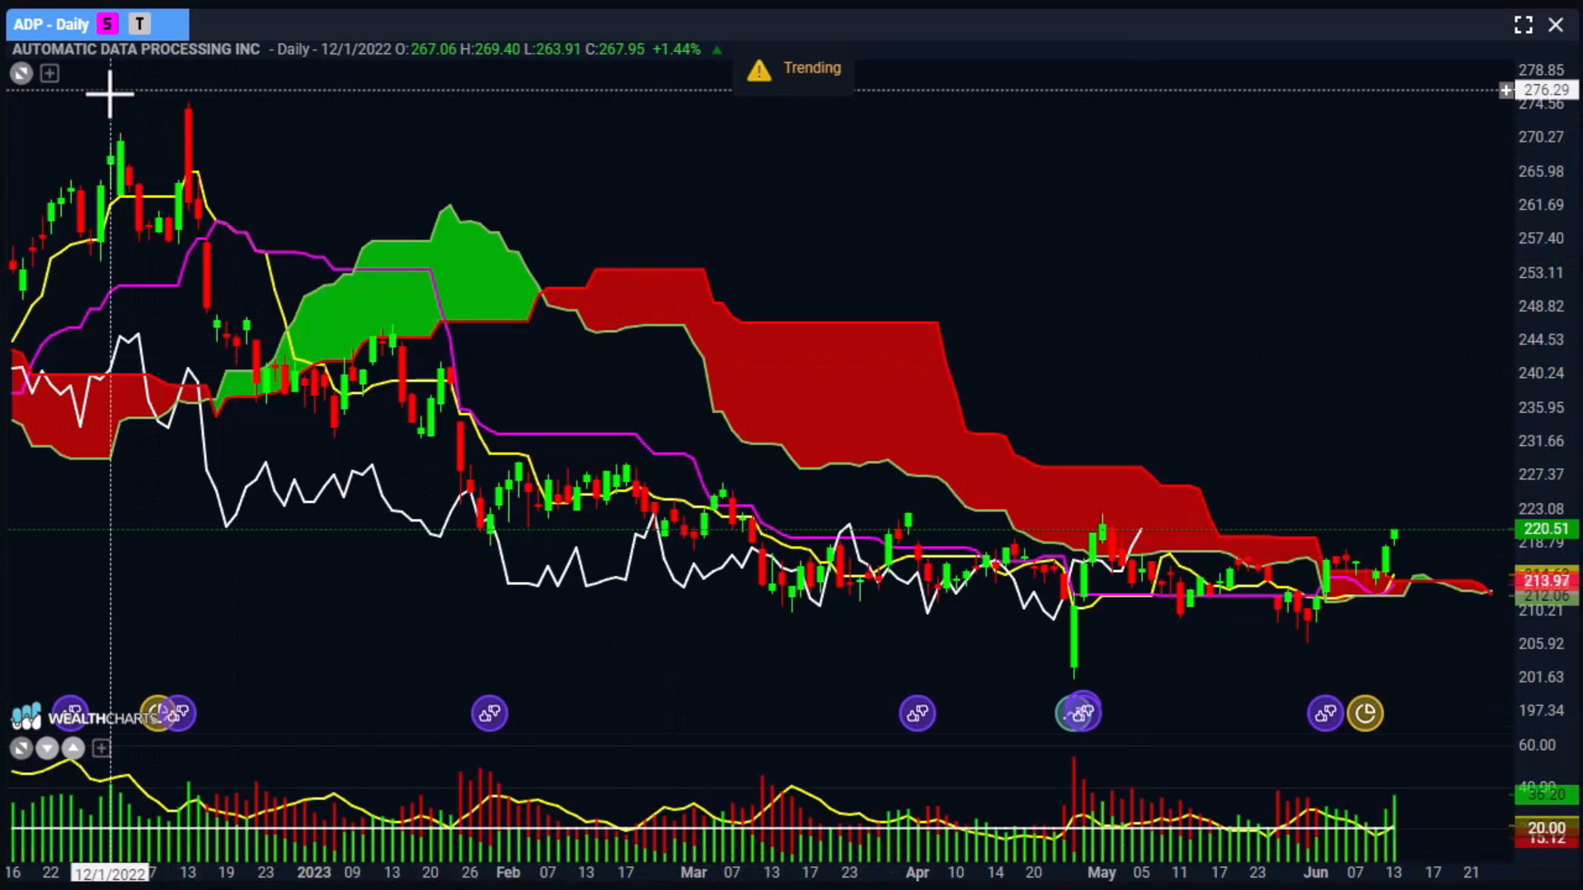Click the gray T badge on the tab

(x=140, y=25)
